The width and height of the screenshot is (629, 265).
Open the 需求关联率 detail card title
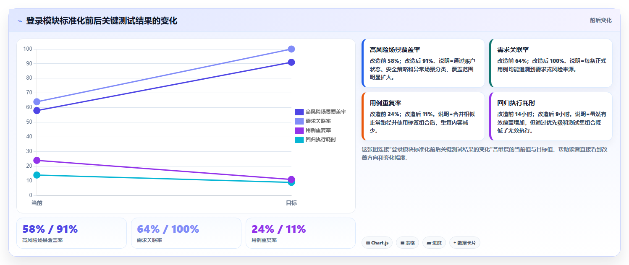pos(513,50)
